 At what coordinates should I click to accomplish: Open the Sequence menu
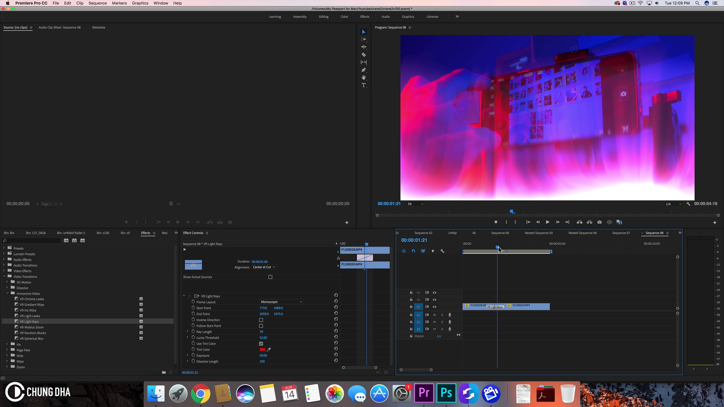[97, 3]
